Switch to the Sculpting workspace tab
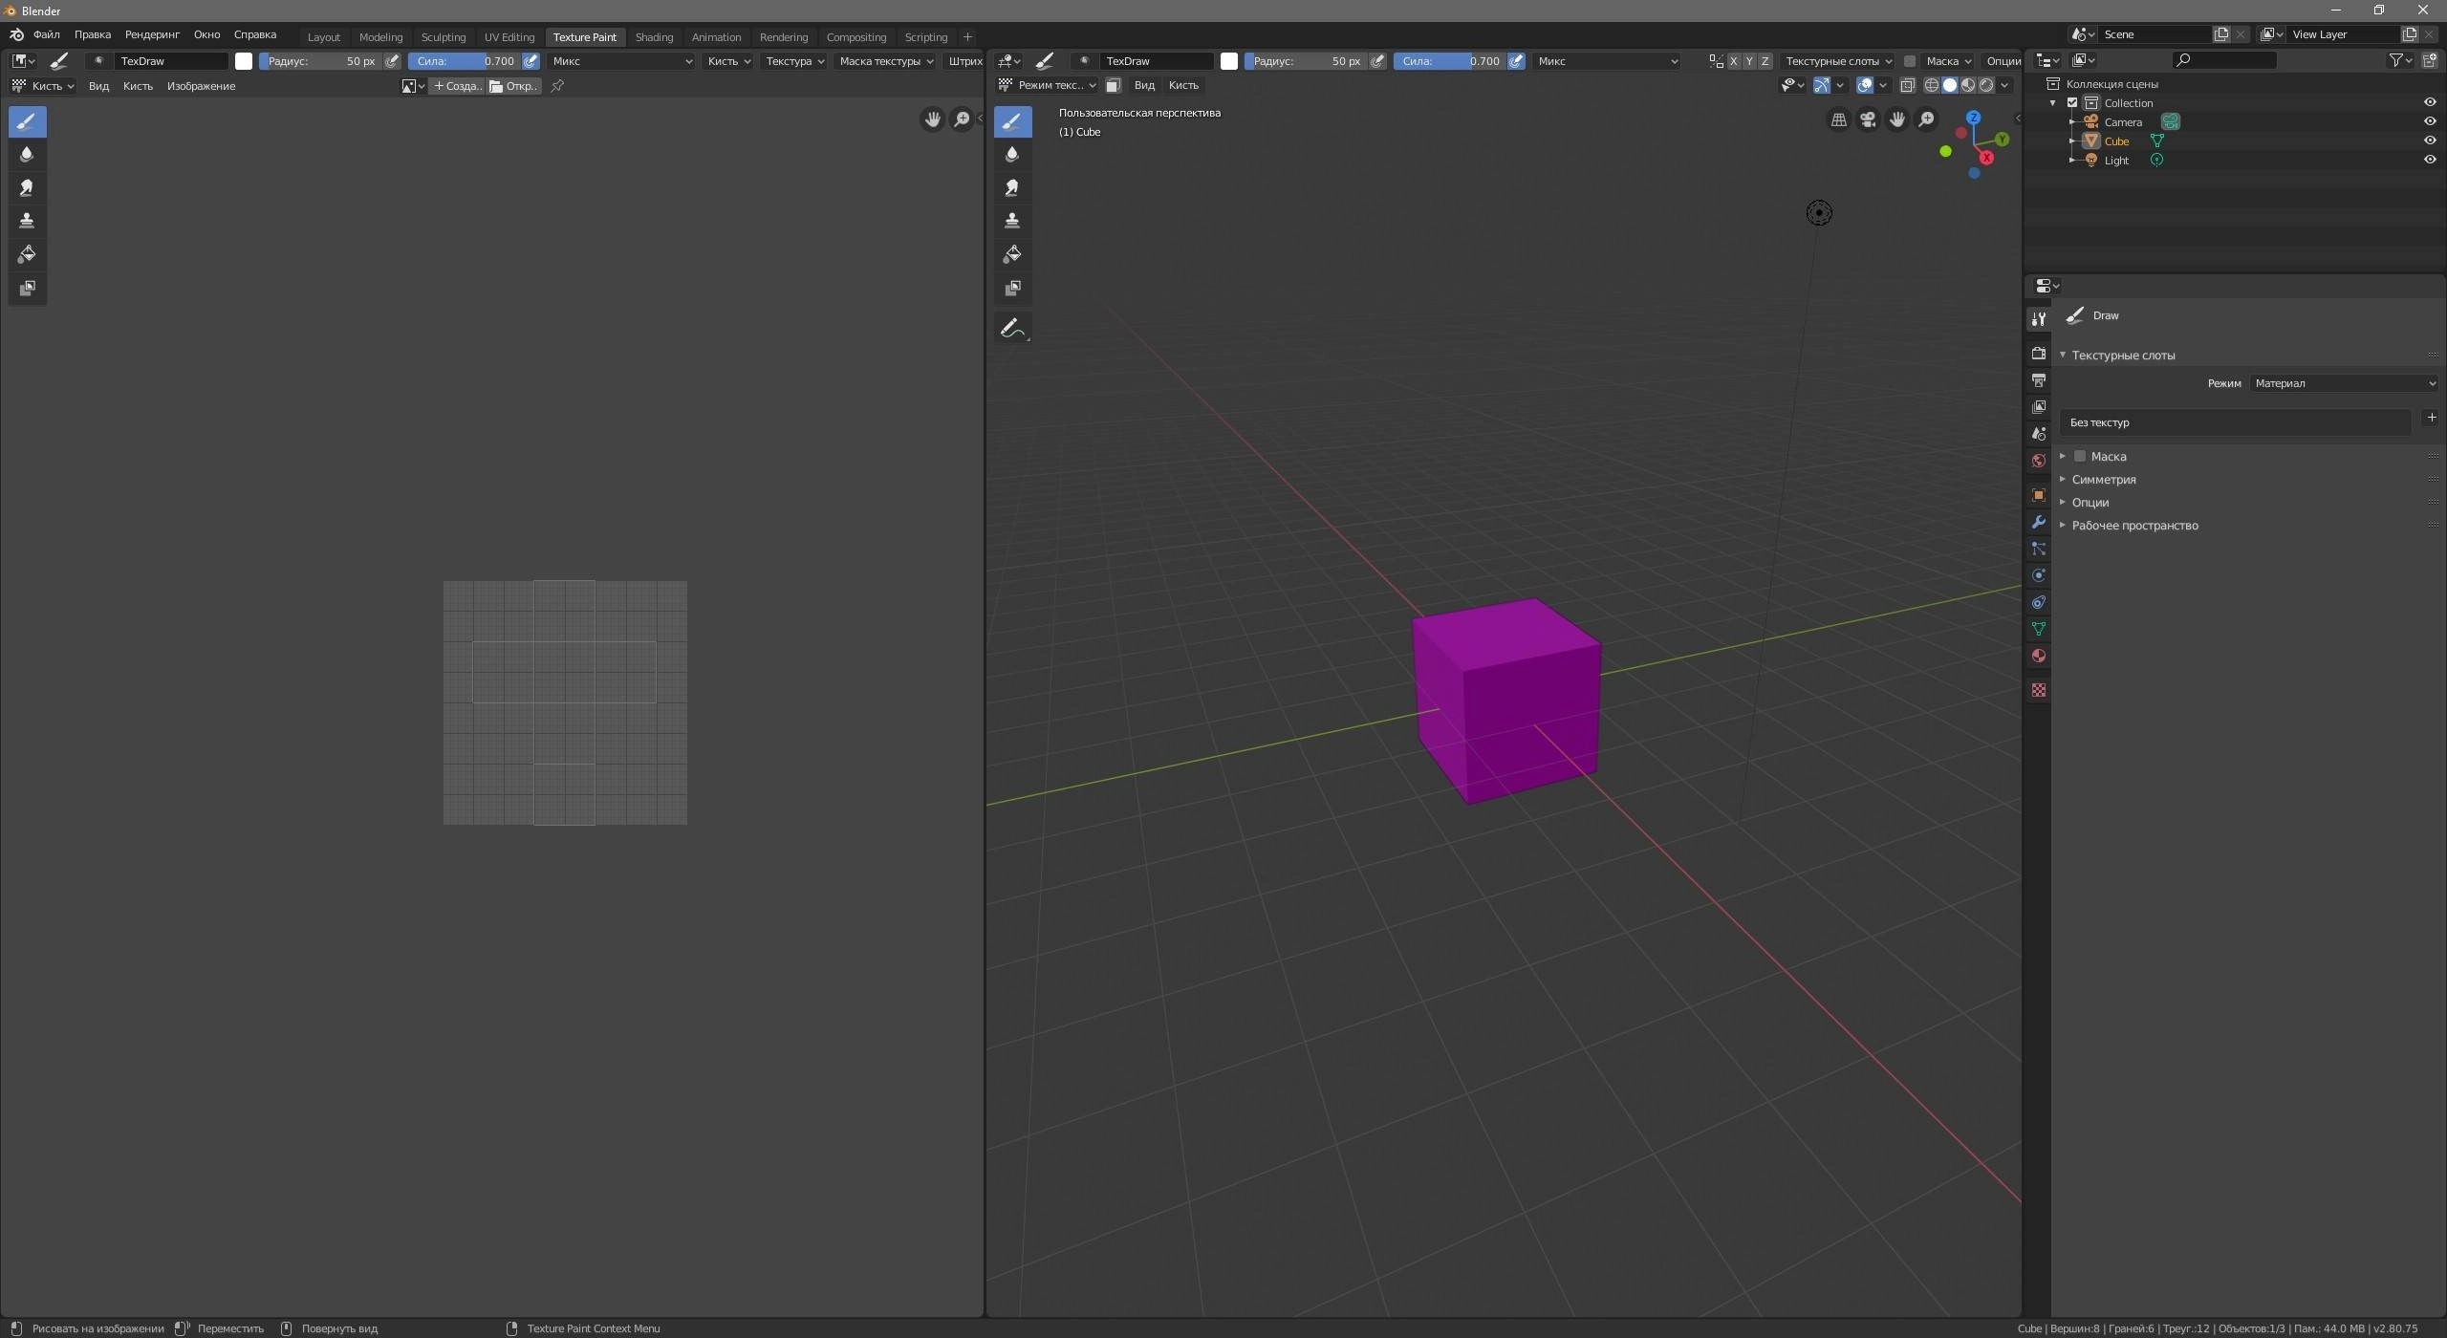 (x=443, y=37)
